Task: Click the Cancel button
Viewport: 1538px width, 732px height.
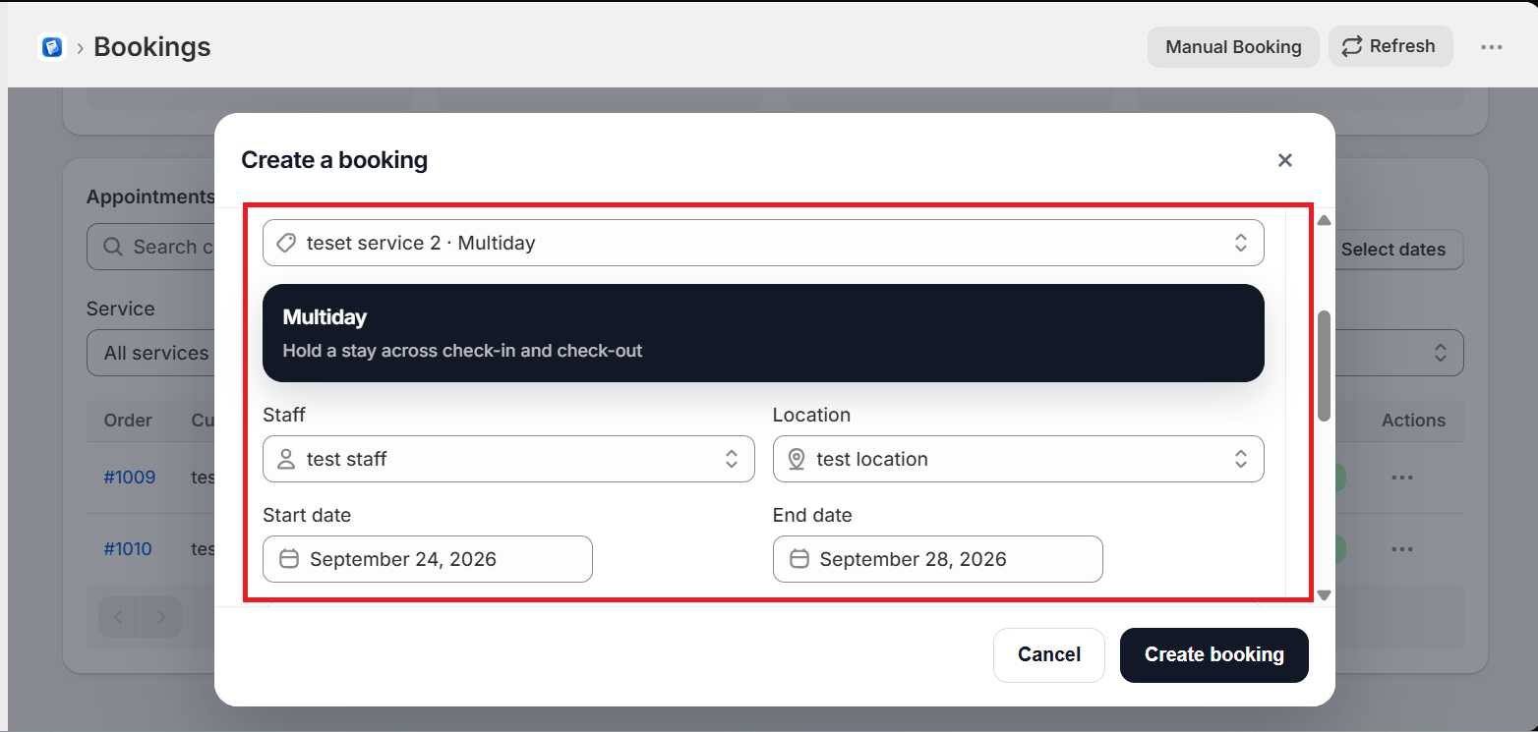Action: [1049, 654]
